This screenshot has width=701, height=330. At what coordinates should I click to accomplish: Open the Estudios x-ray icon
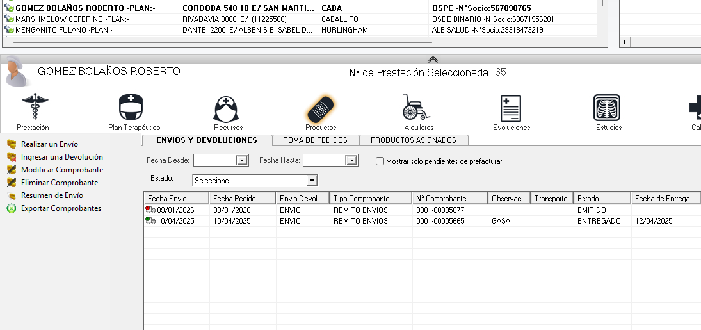coord(607,107)
